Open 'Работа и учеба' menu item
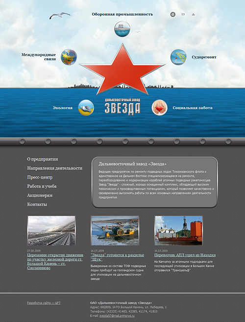The width and height of the screenshot is (245, 322). click(42, 186)
